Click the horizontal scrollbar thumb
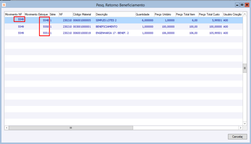Screen dimensions: 251x144 coord(71,128)
